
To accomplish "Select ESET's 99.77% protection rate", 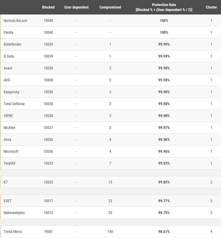I will pos(164,201).
